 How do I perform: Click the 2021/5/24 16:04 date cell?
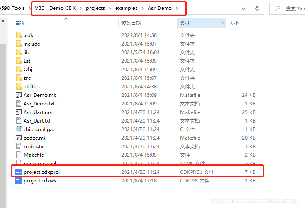(x=140, y=52)
